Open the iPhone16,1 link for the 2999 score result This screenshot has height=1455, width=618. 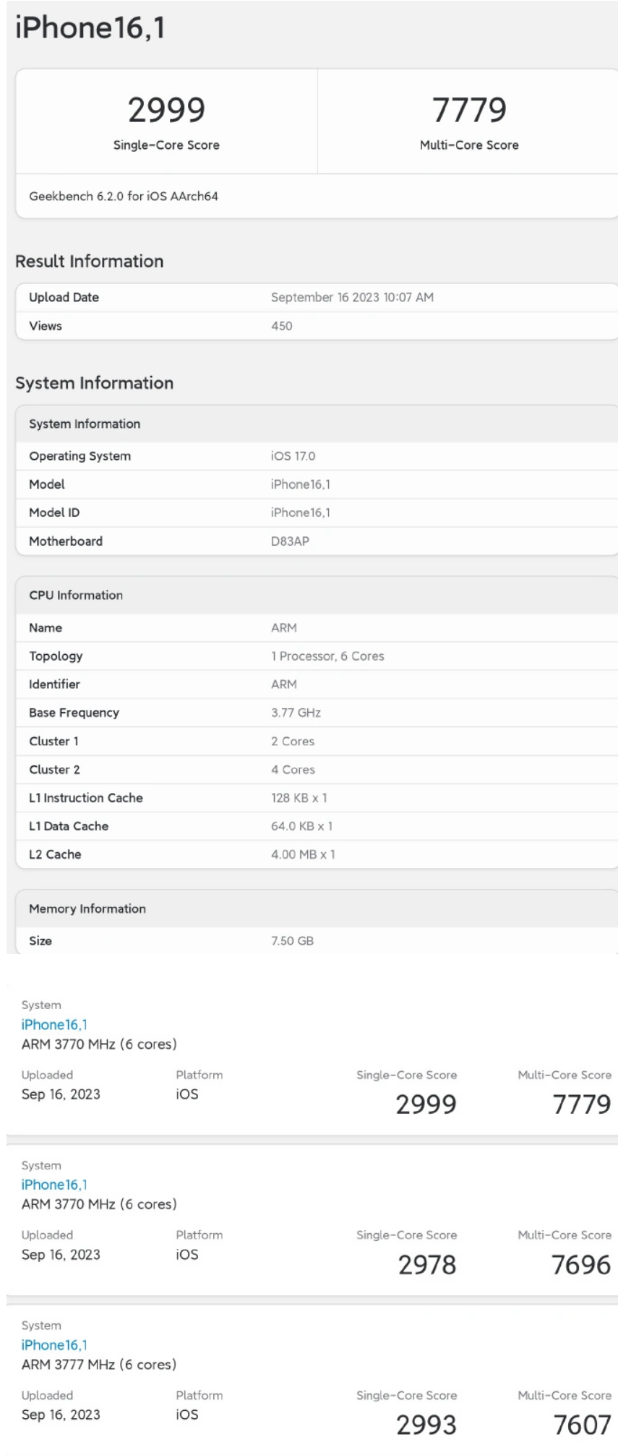[54, 1024]
